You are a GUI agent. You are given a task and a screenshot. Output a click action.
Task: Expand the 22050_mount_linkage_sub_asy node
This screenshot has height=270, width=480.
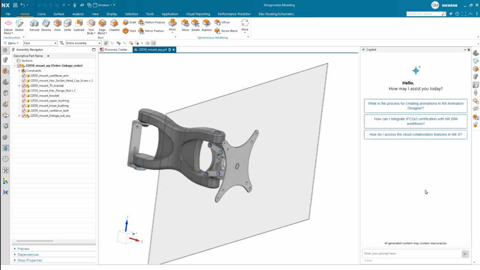tap(19, 116)
